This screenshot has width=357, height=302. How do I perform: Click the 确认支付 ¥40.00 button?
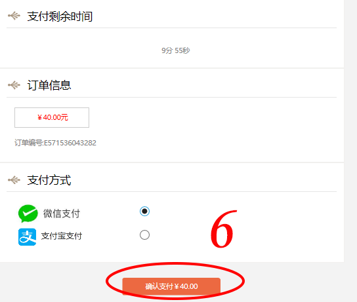coord(171,286)
